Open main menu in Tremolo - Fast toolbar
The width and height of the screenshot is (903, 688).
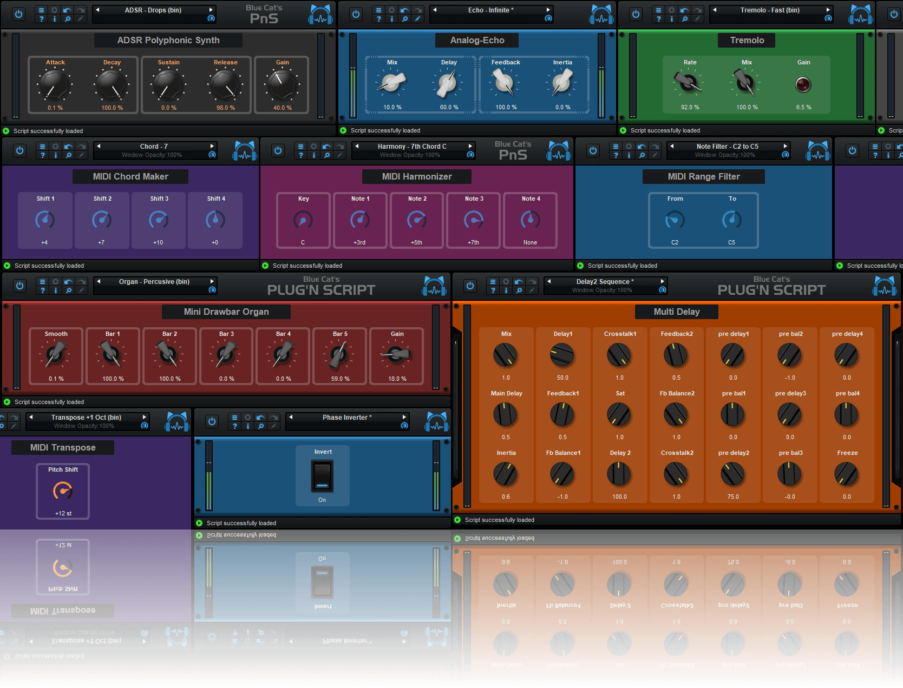(x=659, y=10)
